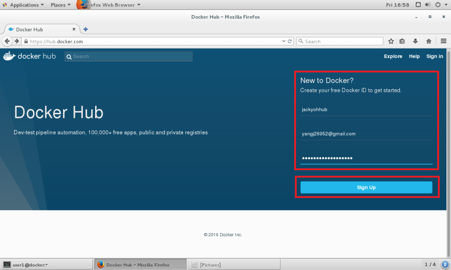Image resolution: width=451 pixels, height=270 pixels.
Task: Bookmark this page with star icon
Action: pyautogui.click(x=391, y=41)
